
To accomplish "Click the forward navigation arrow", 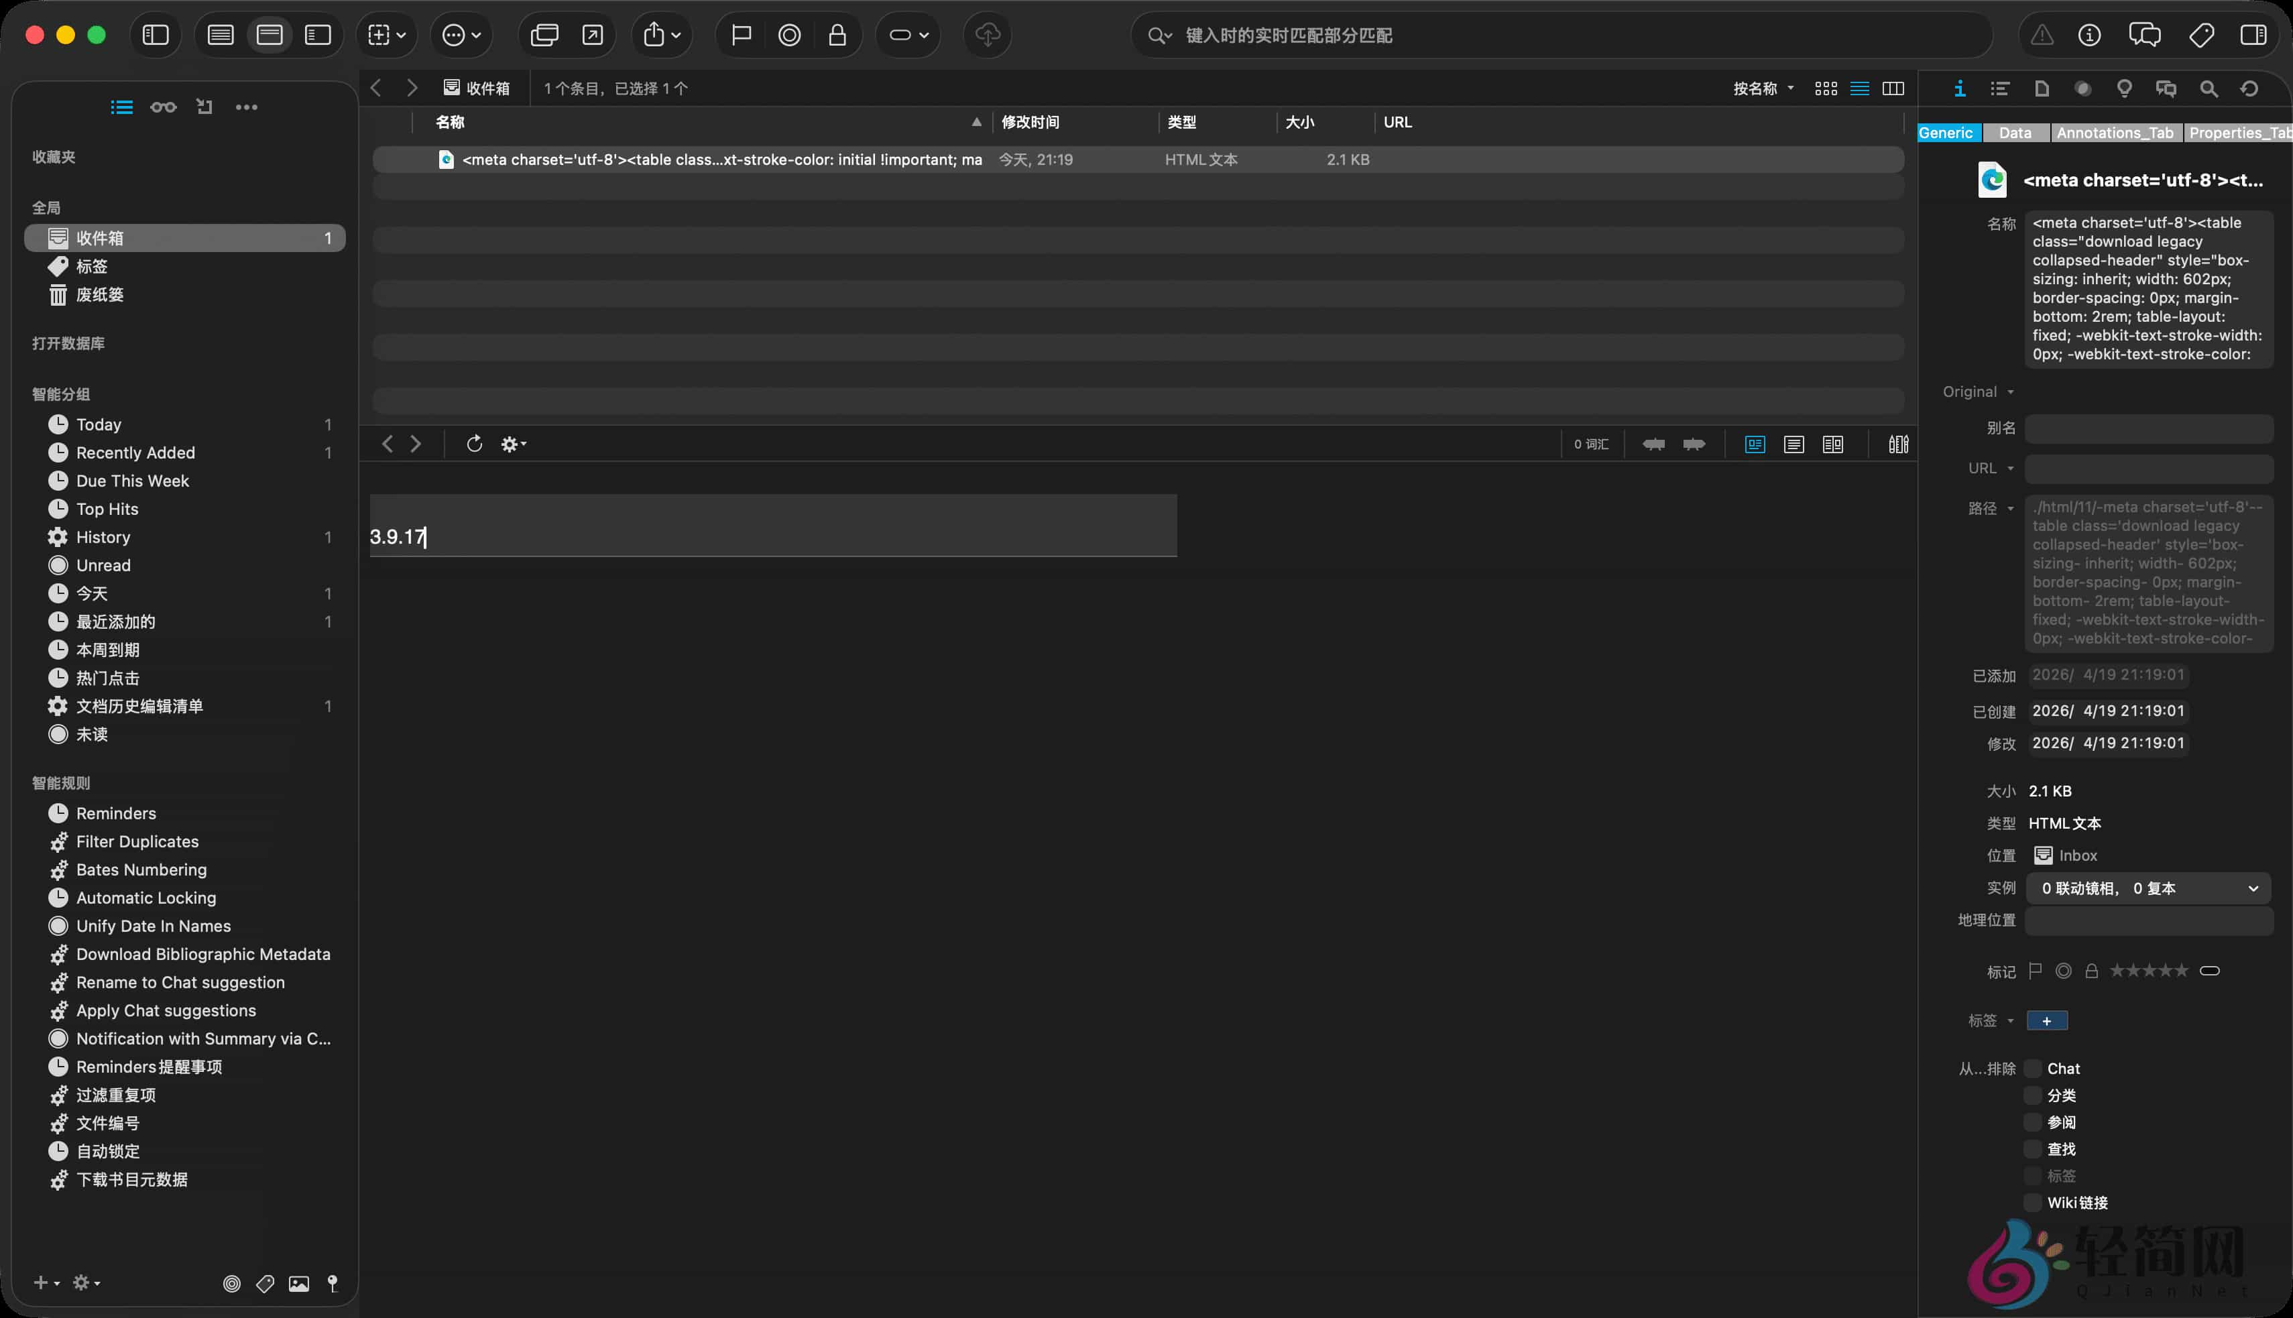I will click(412, 88).
